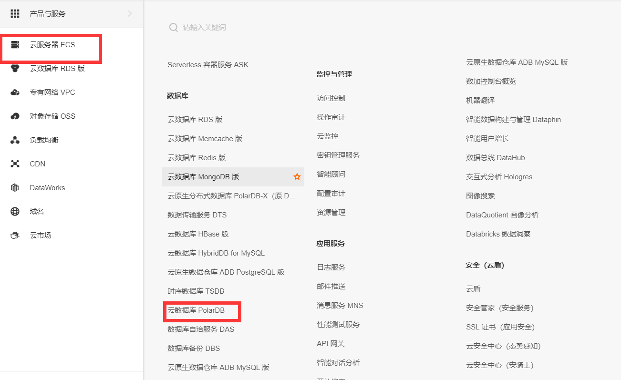Screen dimensions: 621x380
Task: Open 数据传输服务 DTS
Action: click(197, 215)
